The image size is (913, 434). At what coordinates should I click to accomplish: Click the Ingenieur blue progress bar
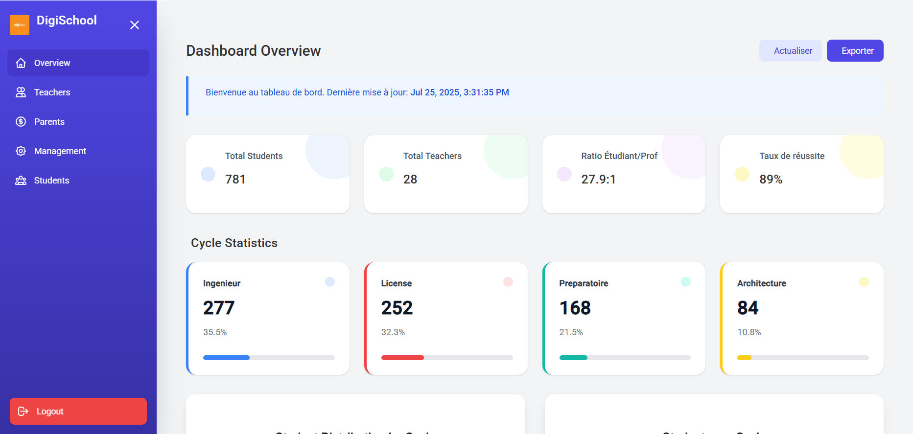[226, 358]
